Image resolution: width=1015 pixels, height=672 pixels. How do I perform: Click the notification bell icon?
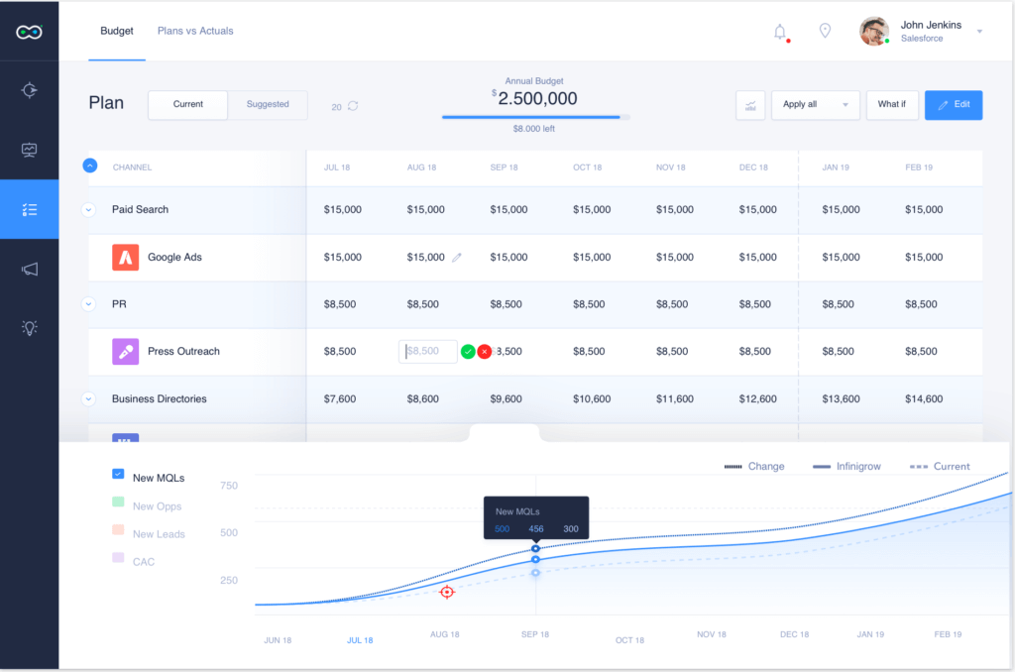780,32
